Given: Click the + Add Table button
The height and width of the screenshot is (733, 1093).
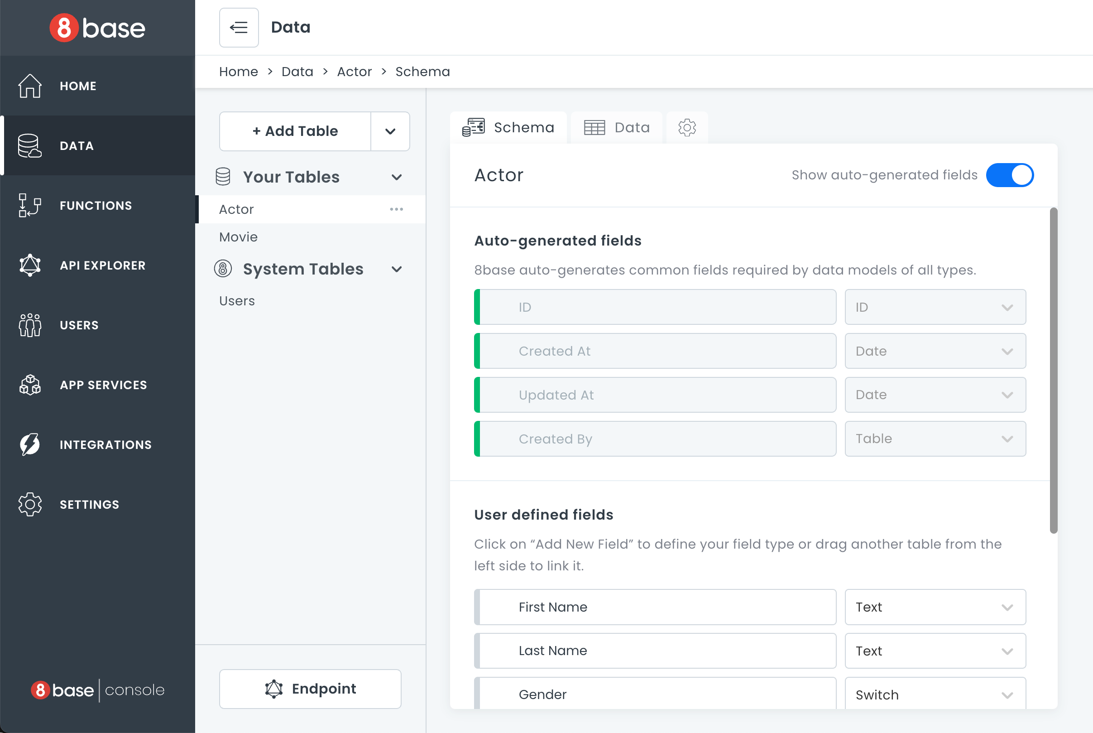Looking at the screenshot, I should [x=295, y=131].
